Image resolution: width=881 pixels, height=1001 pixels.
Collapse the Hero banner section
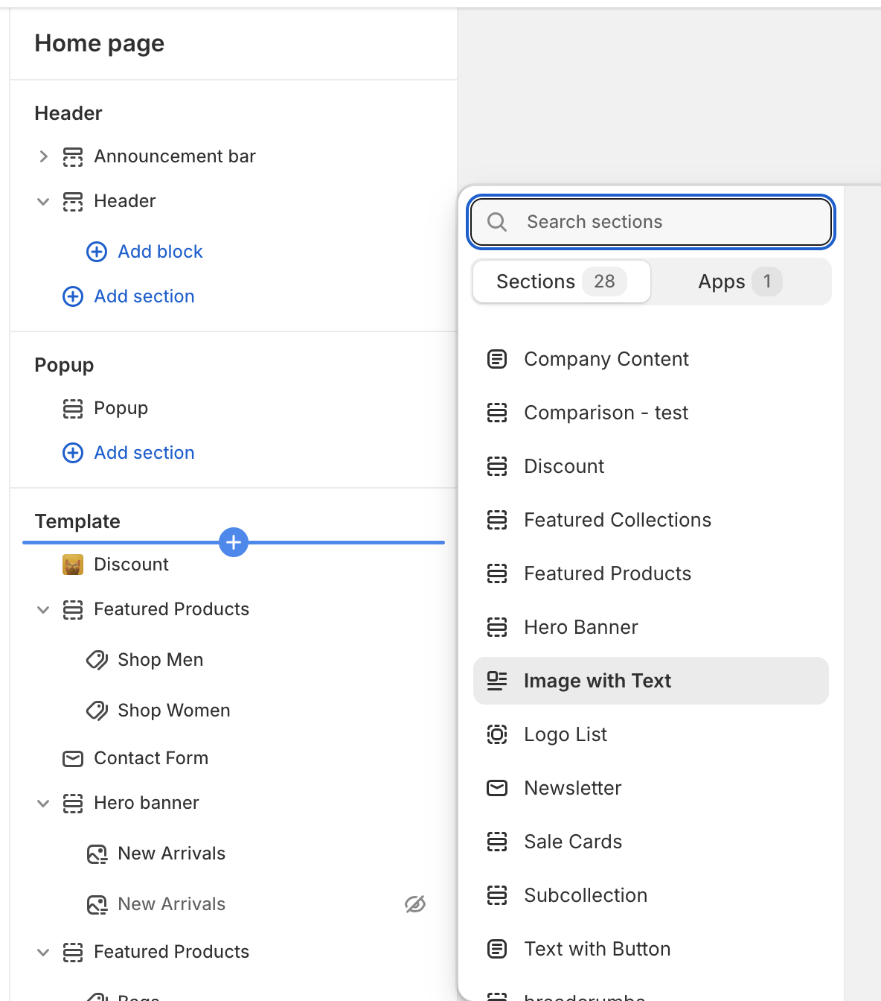point(43,803)
